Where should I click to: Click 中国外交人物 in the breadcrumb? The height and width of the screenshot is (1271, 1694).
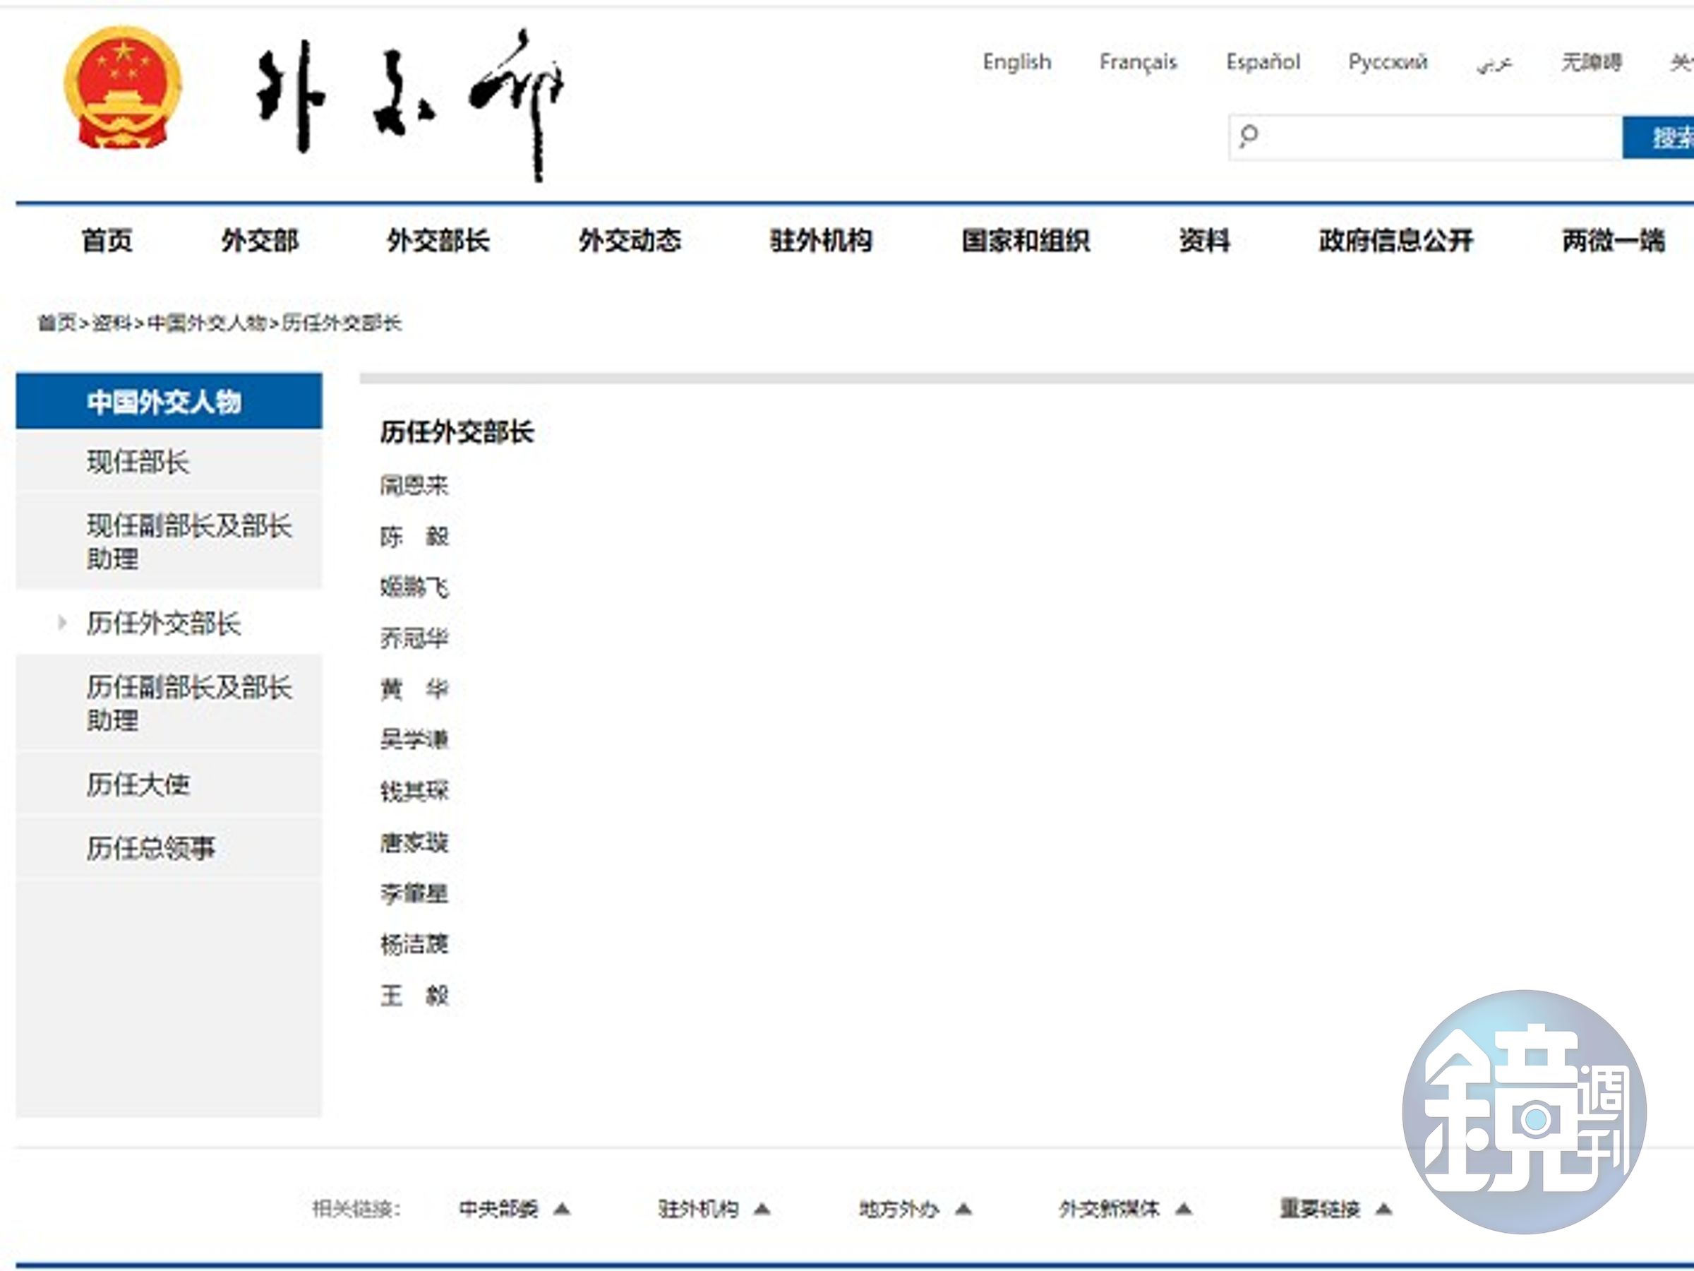[207, 323]
